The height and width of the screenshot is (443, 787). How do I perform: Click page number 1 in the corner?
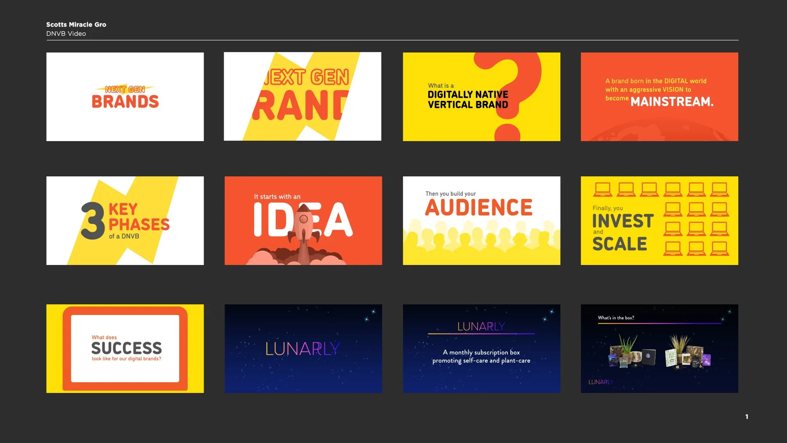tap(746, 417)
